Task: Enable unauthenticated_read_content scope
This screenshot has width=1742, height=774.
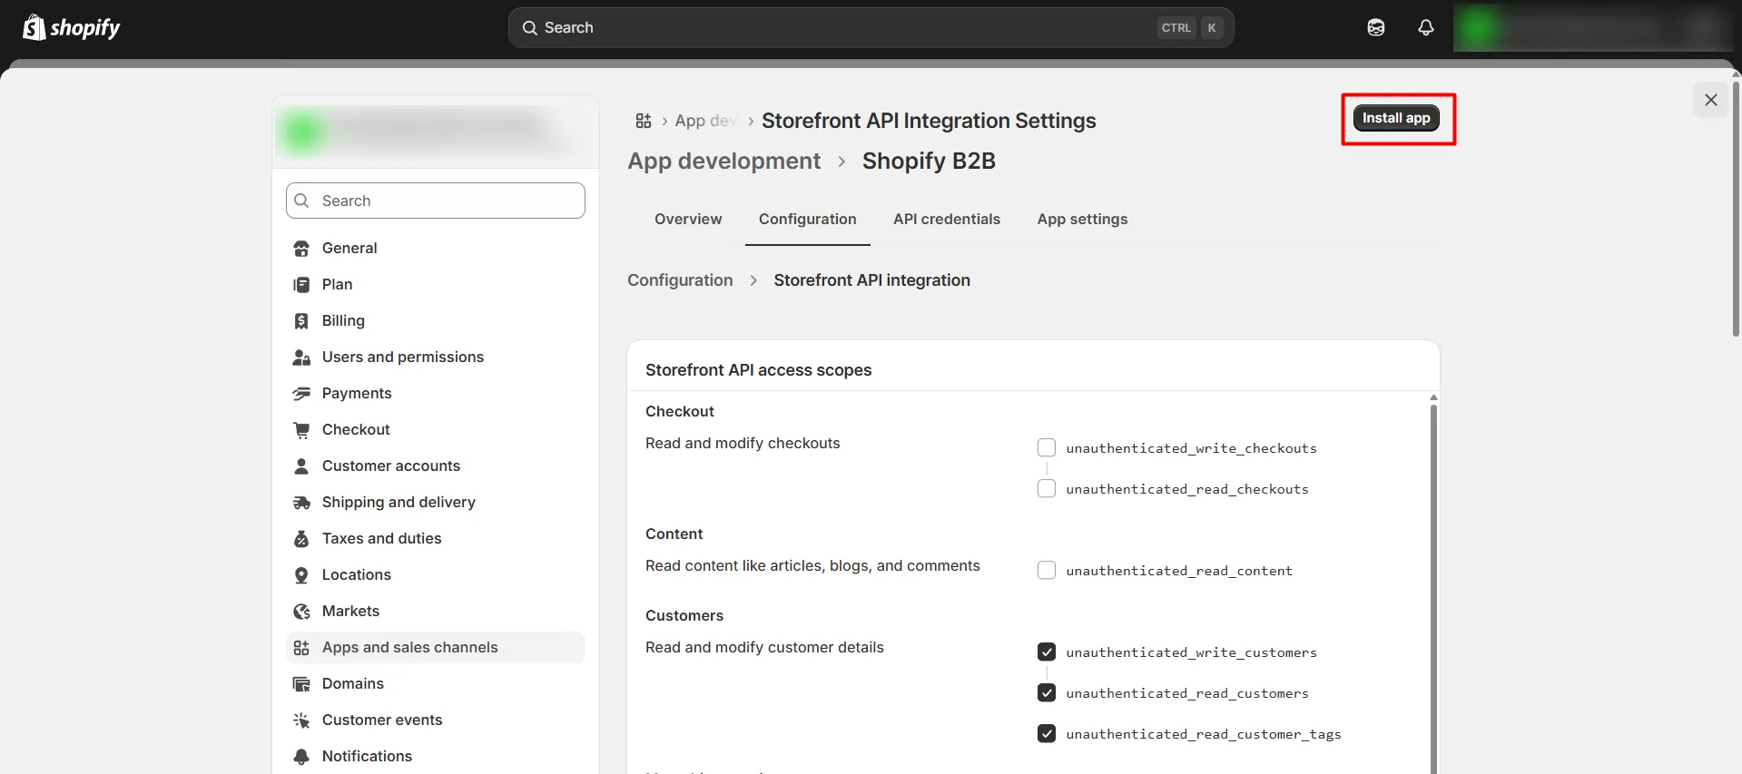Action: click(x=1047, y=570)
